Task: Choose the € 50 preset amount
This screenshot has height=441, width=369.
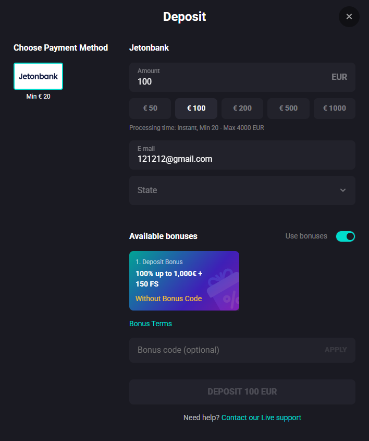Action: click(150, 109)
